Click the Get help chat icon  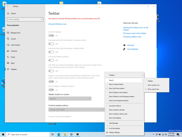coord(124,45)
